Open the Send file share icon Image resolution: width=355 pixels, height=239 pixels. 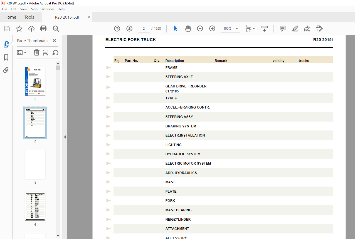point(319,29)
